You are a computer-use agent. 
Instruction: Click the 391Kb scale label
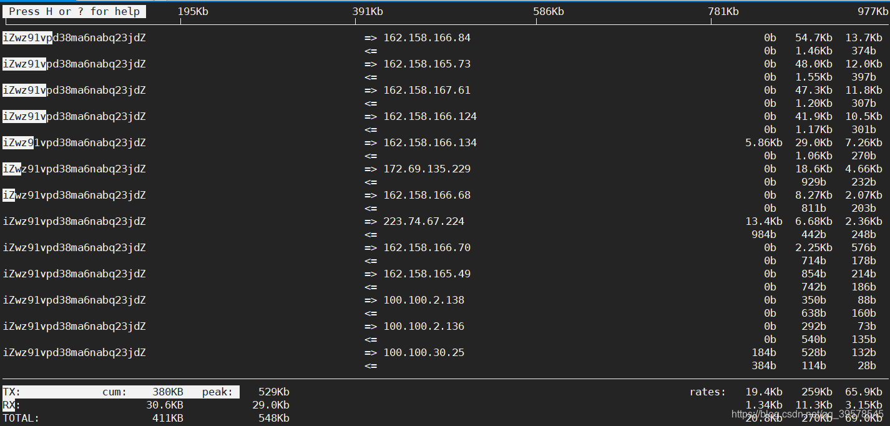[x=368, y=11]
